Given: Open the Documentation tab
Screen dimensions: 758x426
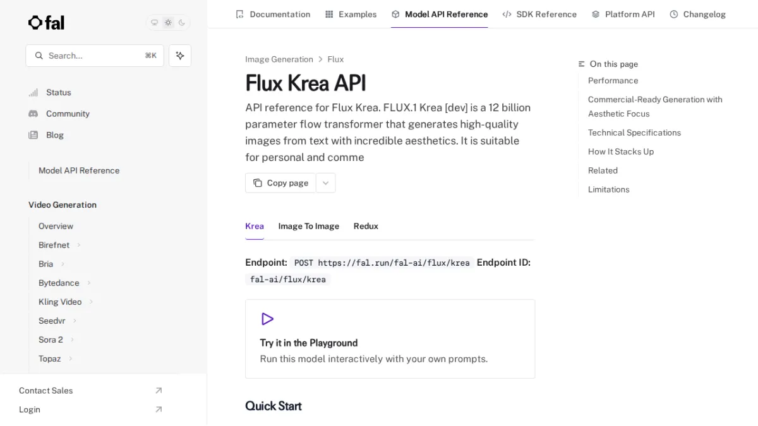Looking at the screenshot, I should coord(273,14).
